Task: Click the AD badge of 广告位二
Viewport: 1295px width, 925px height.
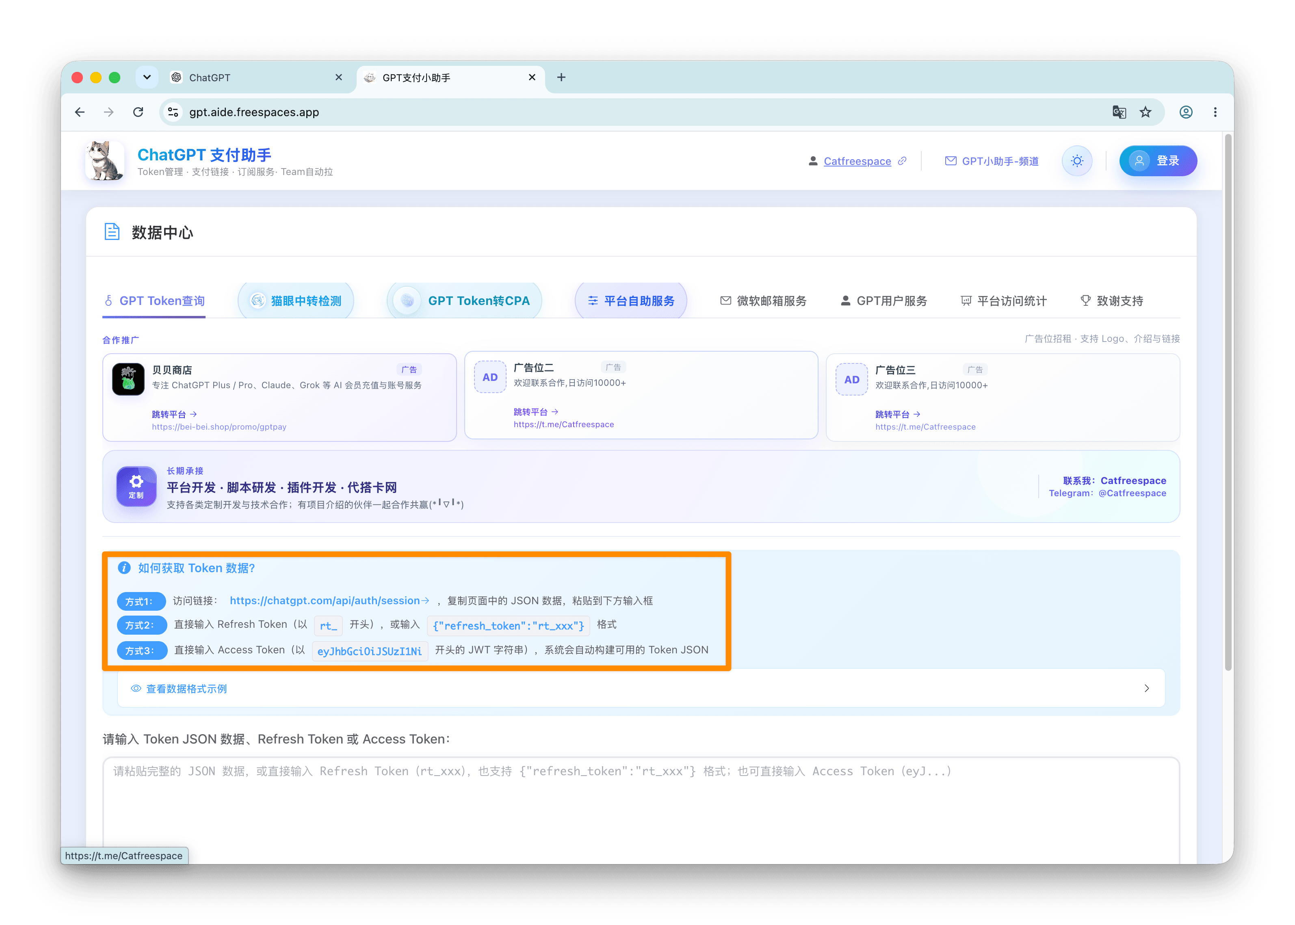Action: [490, 377]
